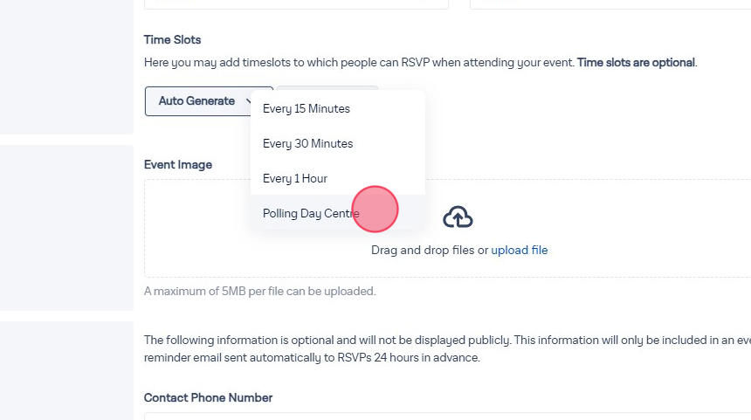Pick the Every 1 Hour option
The width and height of the screenshot is (751, 420).
pyautogui.click(x=295, y=178)
